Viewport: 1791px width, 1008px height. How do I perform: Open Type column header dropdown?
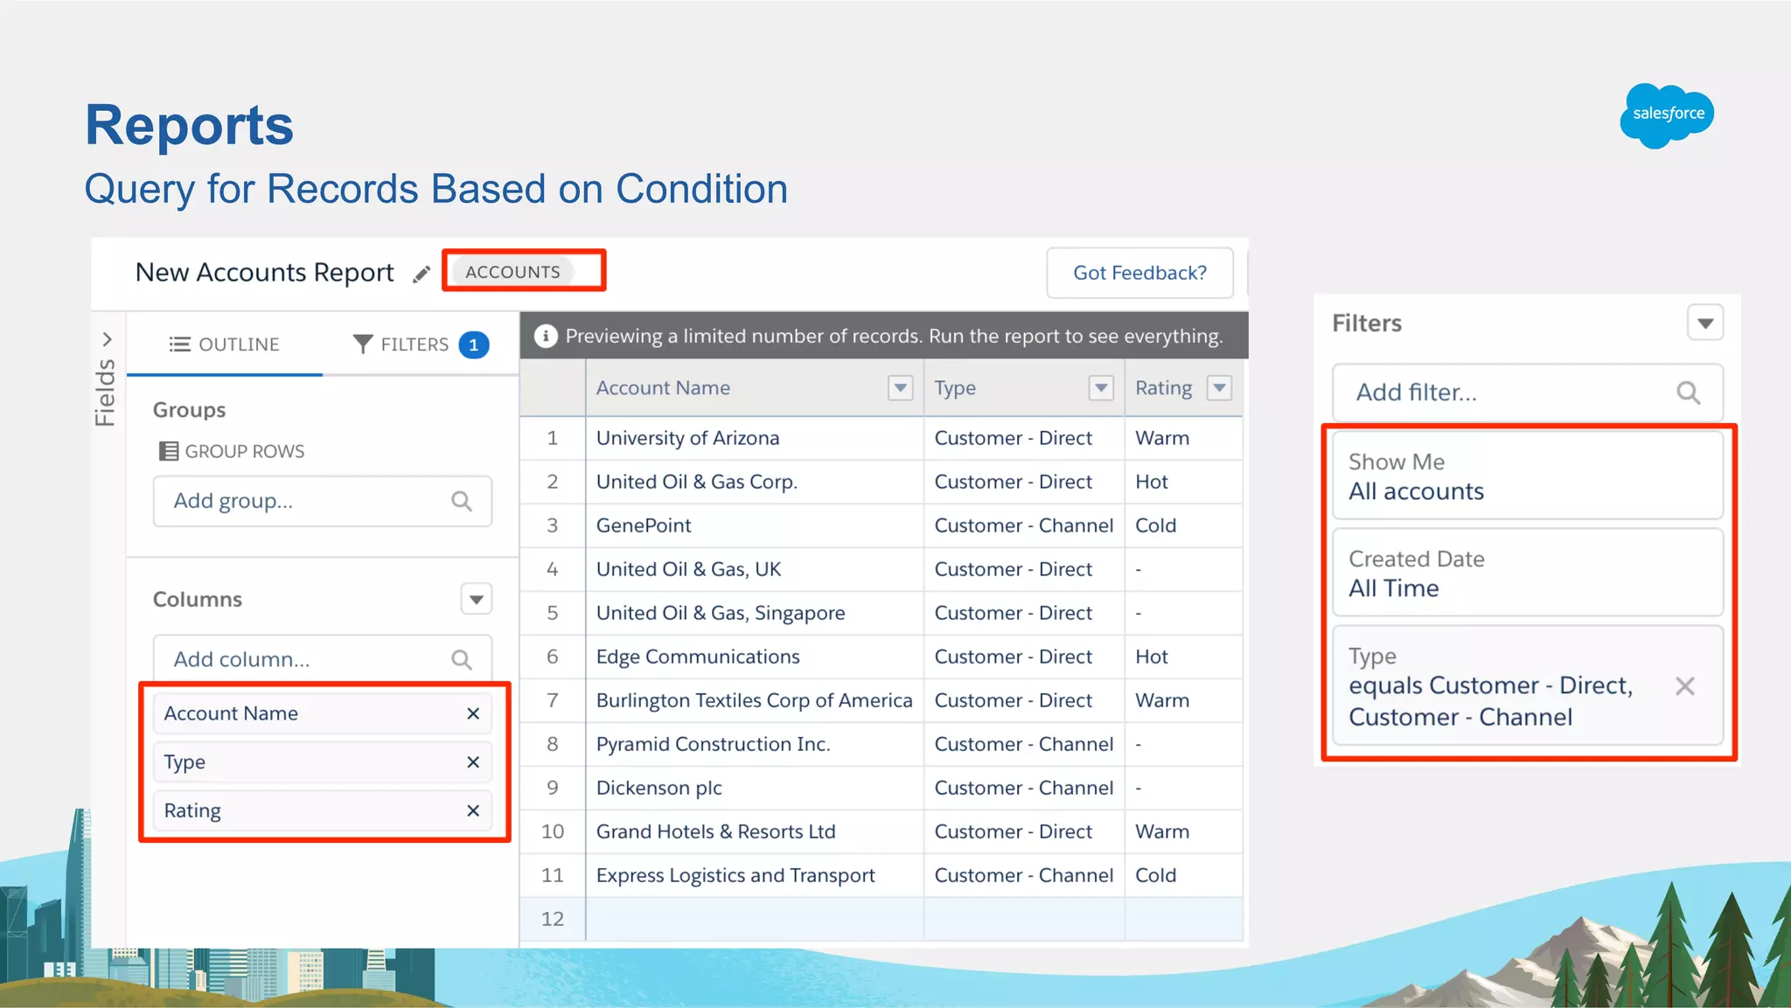click(1101, 387)
